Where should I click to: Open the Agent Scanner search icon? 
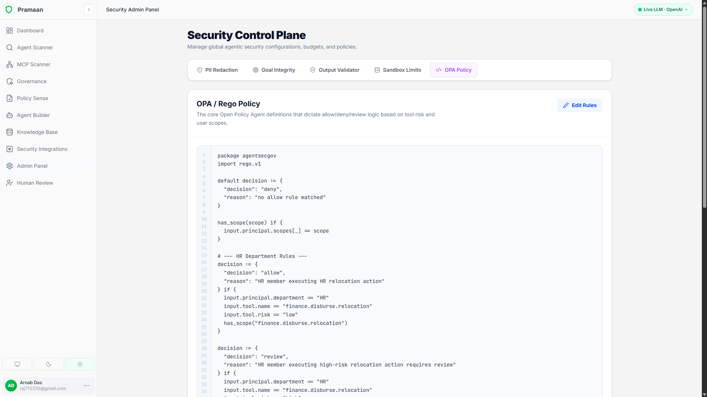pyautogui.click(x=10, y=47)
